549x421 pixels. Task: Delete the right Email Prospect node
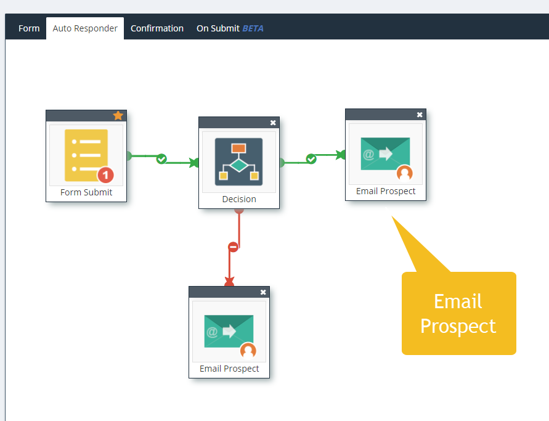[420, 115]
